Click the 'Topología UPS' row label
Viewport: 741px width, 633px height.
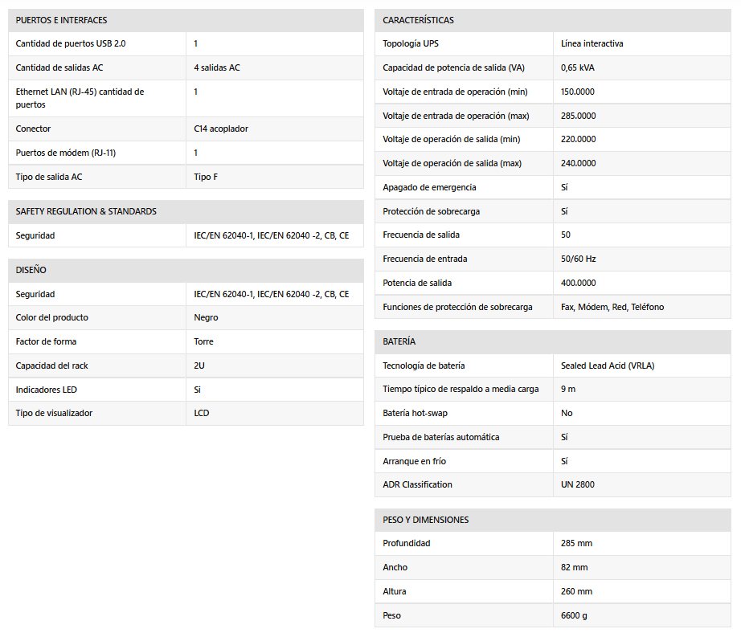pos(411,43)
